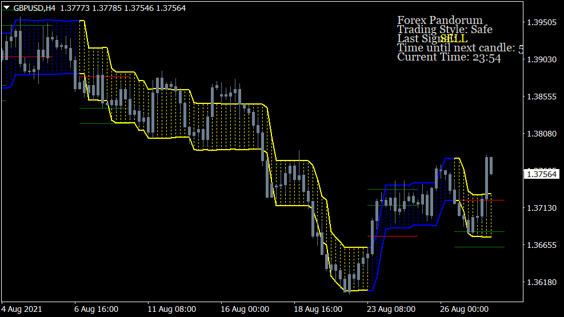564x317 pixels.
Task: Click the triangle arrow beside GBPUSD,H4
Action: [6, 9]
